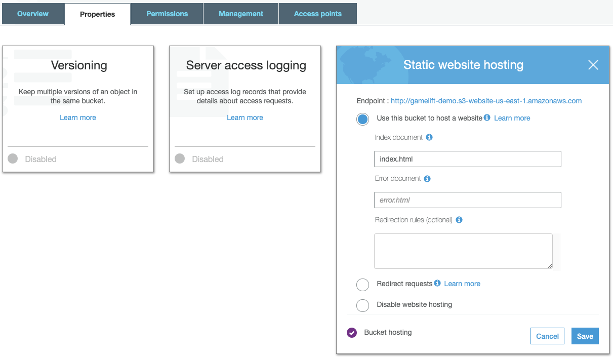
Task: Select the Properties tab
Action: point(97,14)
